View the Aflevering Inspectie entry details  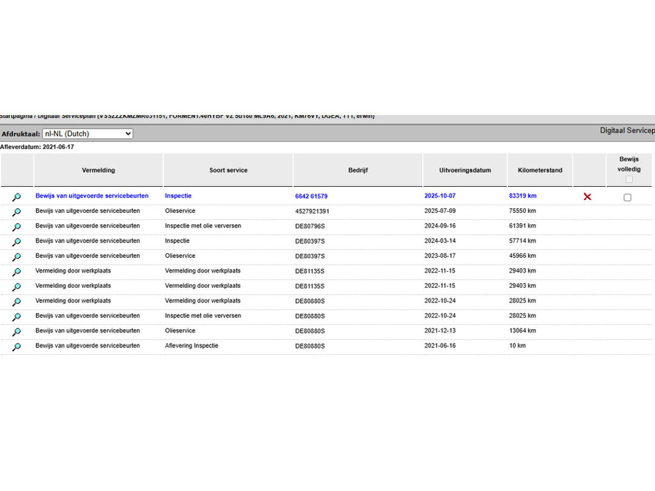[16, 347]
